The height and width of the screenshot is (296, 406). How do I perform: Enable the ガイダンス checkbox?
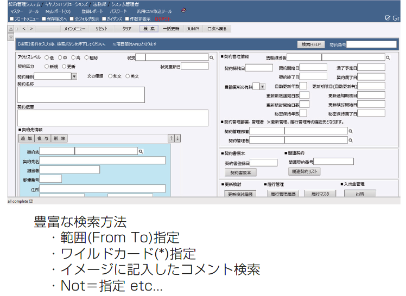pyautogui.click(x=104, y=18)
